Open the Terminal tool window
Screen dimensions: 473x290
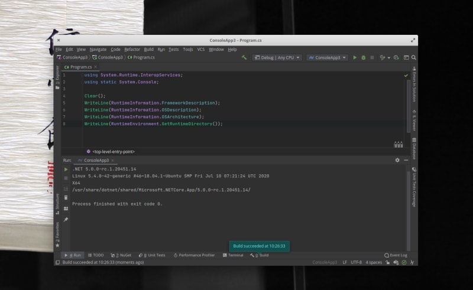(233, 255)
